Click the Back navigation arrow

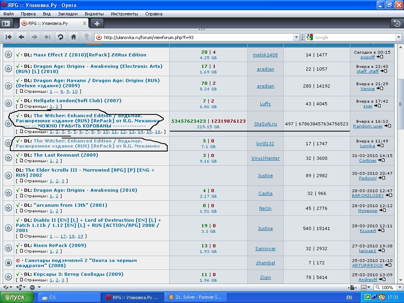click(x=22, y=37)
